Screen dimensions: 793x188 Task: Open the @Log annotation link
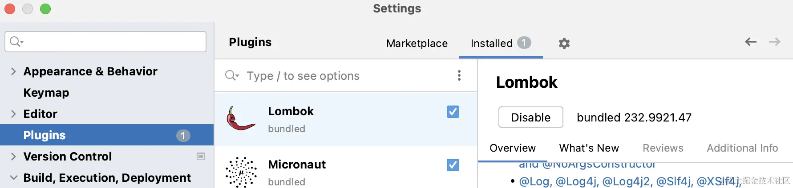pos(534,181)
